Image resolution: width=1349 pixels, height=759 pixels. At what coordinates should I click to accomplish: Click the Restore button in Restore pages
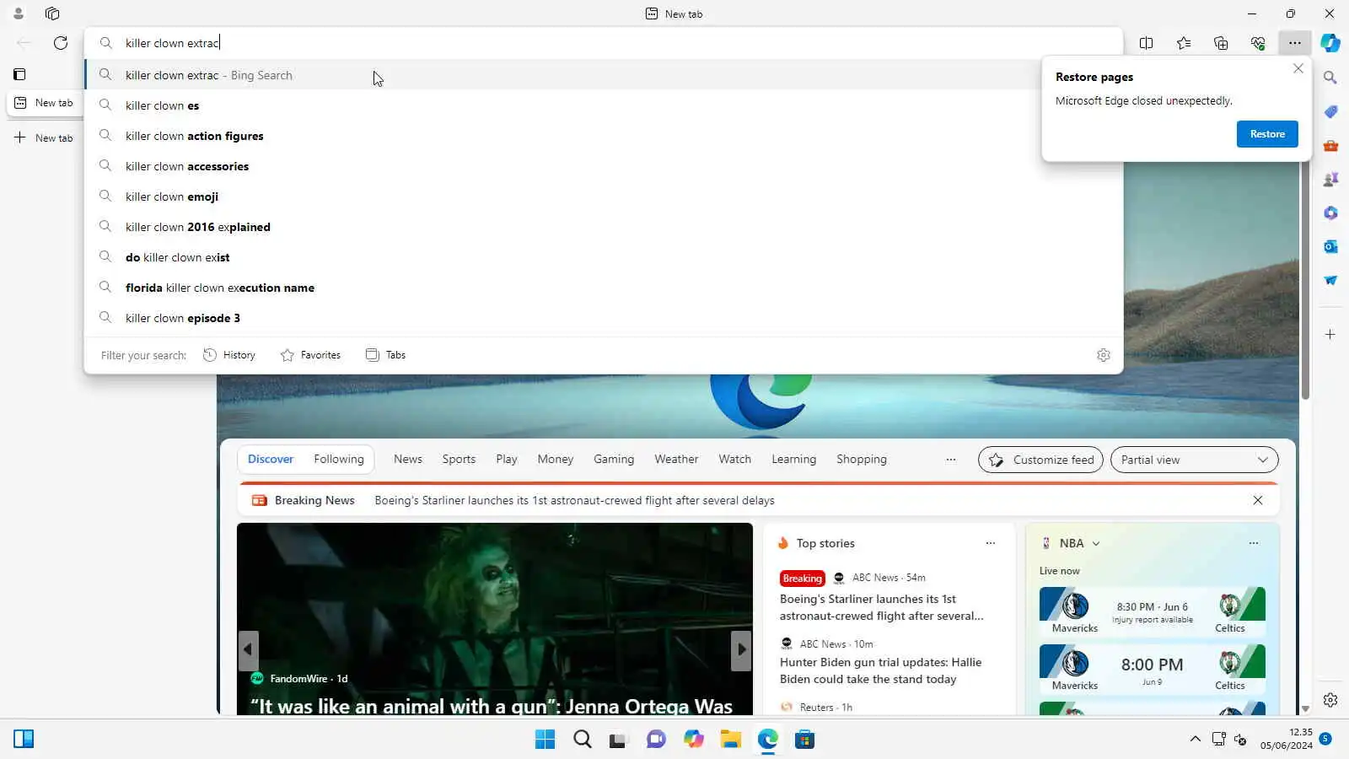(1267, 134)
